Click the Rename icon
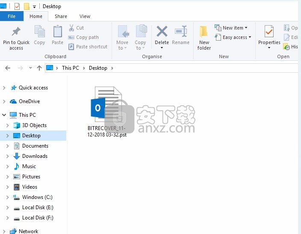 181,31
